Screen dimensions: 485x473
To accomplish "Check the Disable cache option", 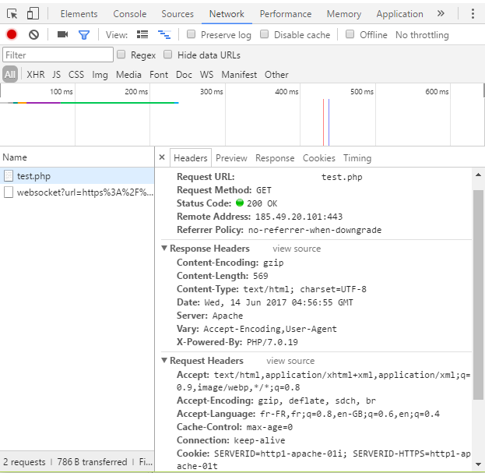I will 264,34.
